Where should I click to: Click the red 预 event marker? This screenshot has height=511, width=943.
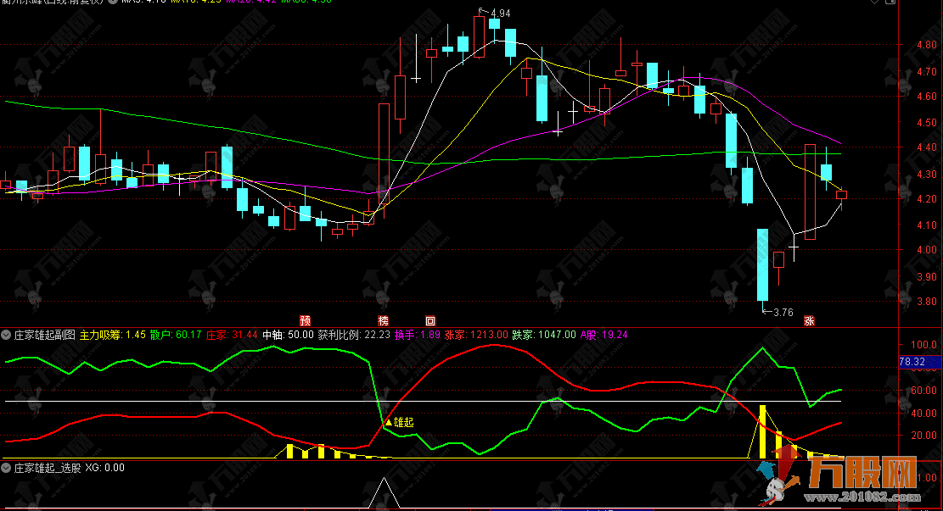[x=305, y=320]
